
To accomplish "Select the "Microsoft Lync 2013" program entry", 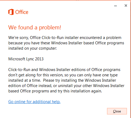I will [x=26, y=59].
